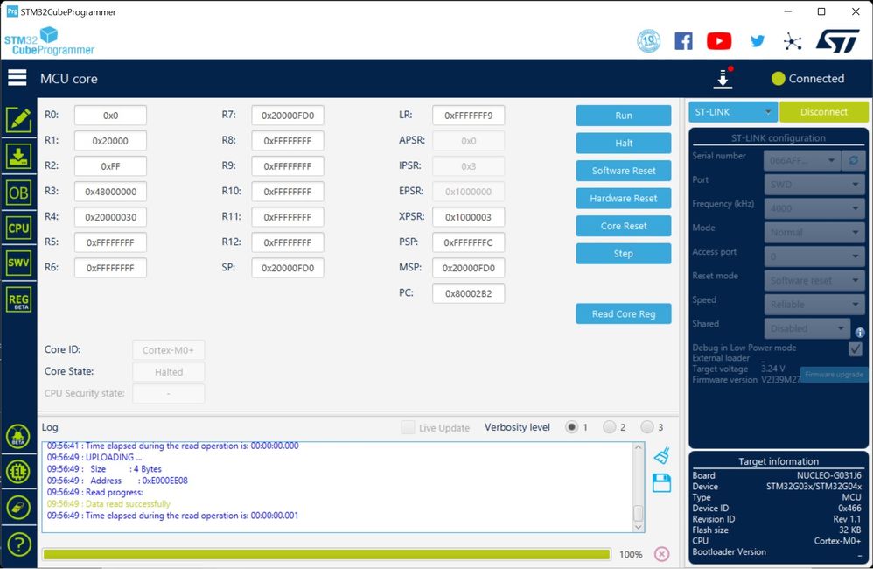Open the Speed dropdown
873x569 pixels.
click(814, 305)
